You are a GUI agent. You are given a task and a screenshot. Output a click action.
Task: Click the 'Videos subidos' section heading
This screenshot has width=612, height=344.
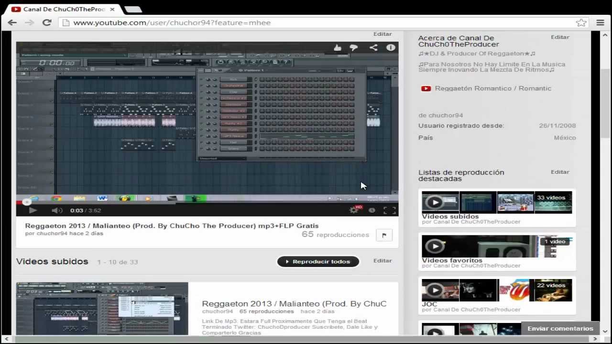tap(52, 261)
